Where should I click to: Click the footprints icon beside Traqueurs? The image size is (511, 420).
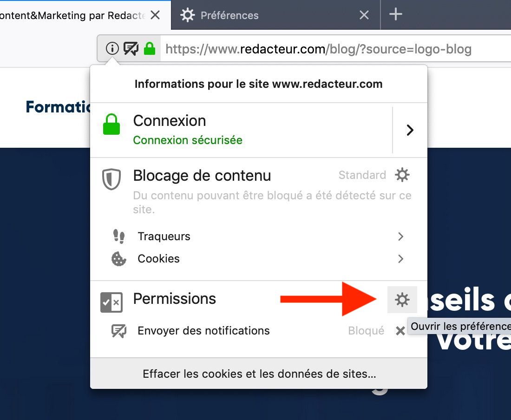point(118,236)
